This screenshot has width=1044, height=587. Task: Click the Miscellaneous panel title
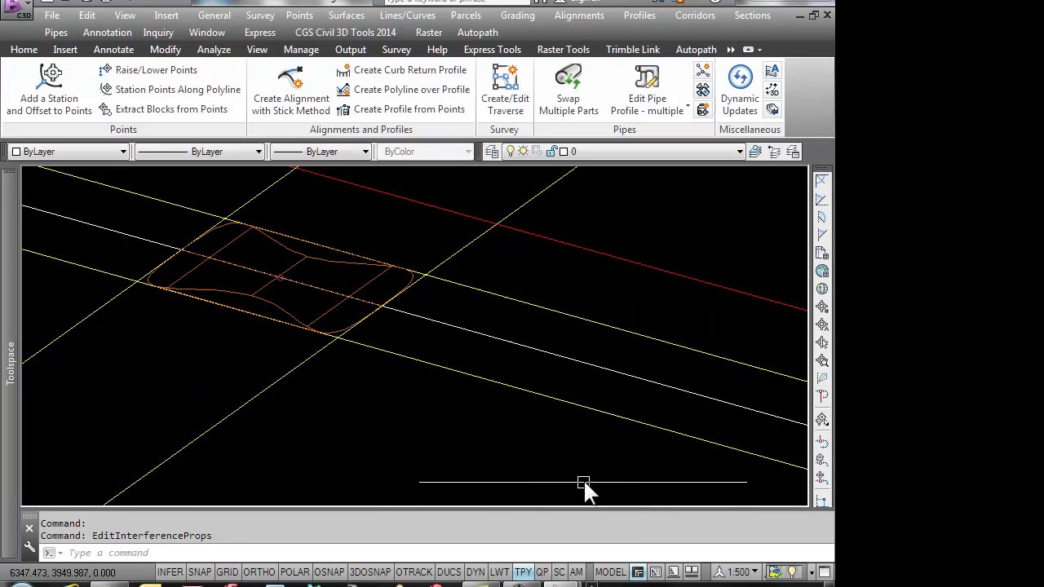750,130
